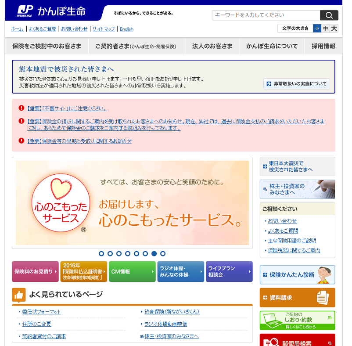Click 保険かんたん診断 banner
Viewport: 352px width, 346px height.
click(x=297, y=274)
